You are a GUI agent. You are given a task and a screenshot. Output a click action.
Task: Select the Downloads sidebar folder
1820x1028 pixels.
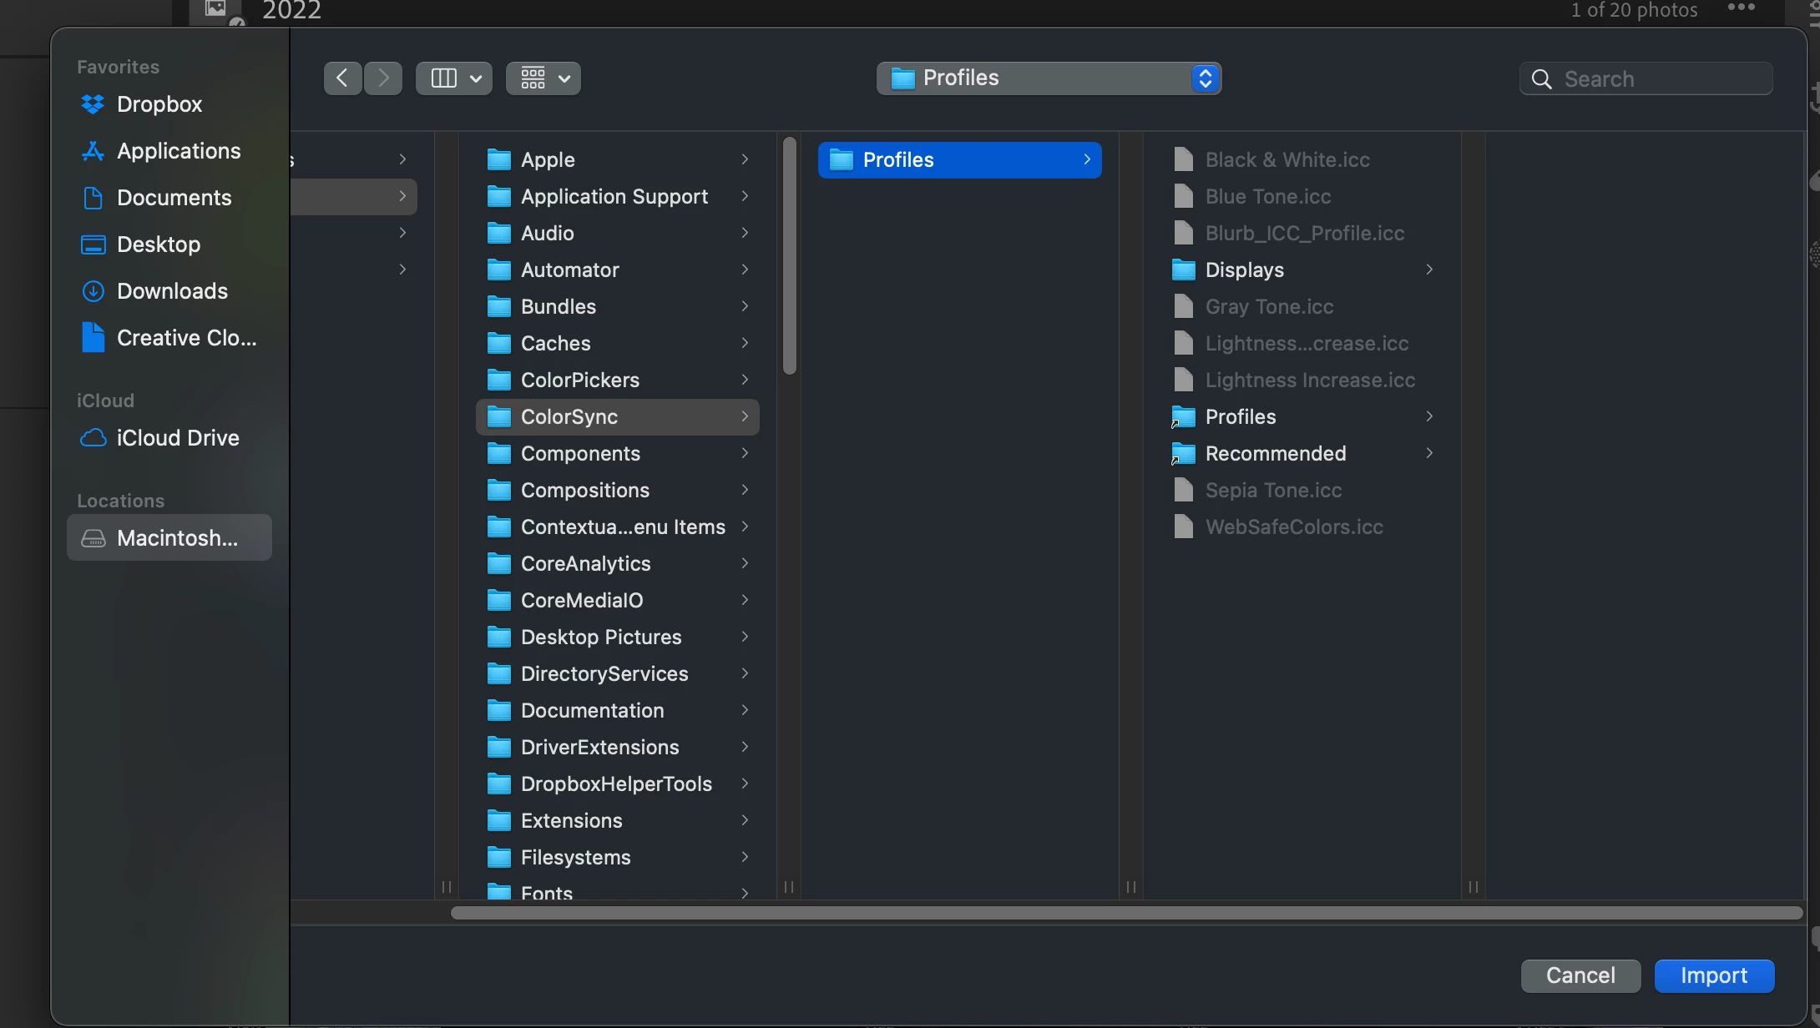point(172,291)
